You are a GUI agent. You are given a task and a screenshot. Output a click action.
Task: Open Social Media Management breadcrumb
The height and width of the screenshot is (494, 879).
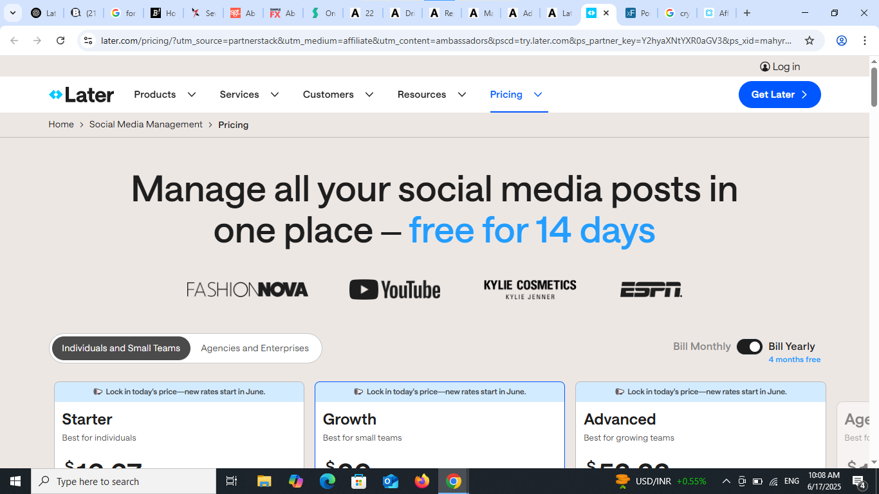(x=146, y=124)
